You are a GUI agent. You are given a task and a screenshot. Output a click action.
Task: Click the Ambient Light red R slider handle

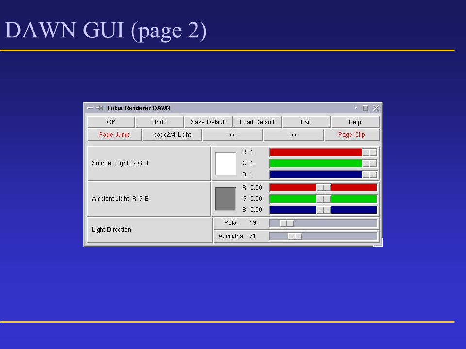(x=324, y=188)
